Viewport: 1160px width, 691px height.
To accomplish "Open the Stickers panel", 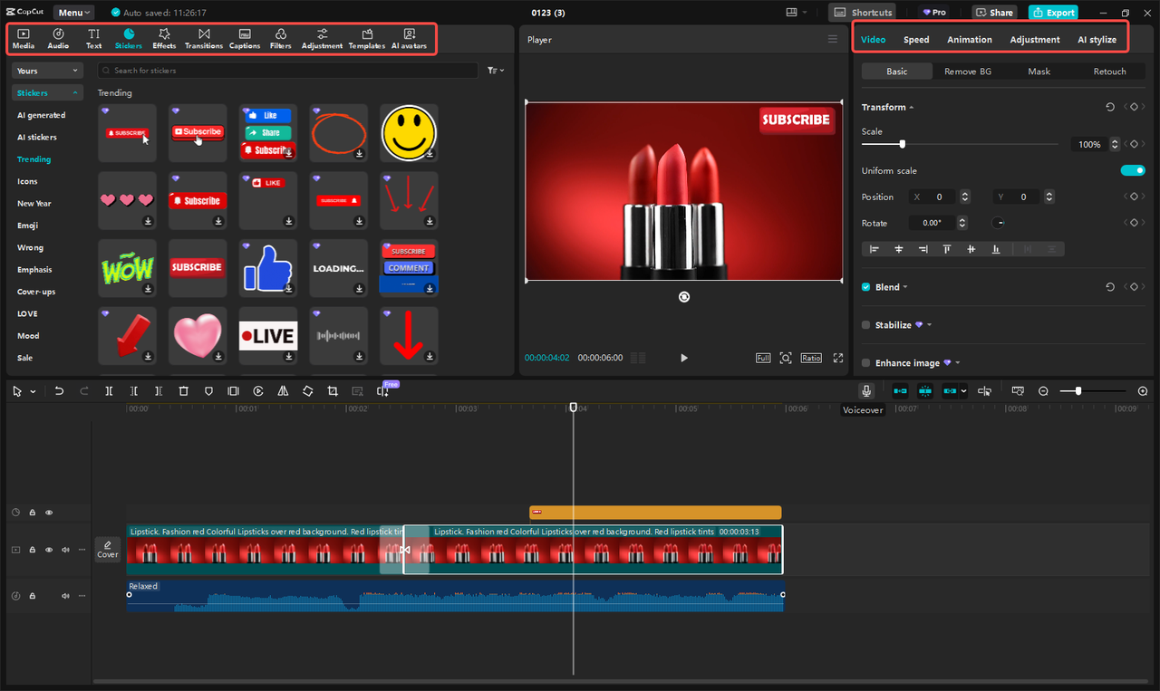I will 130,39.
